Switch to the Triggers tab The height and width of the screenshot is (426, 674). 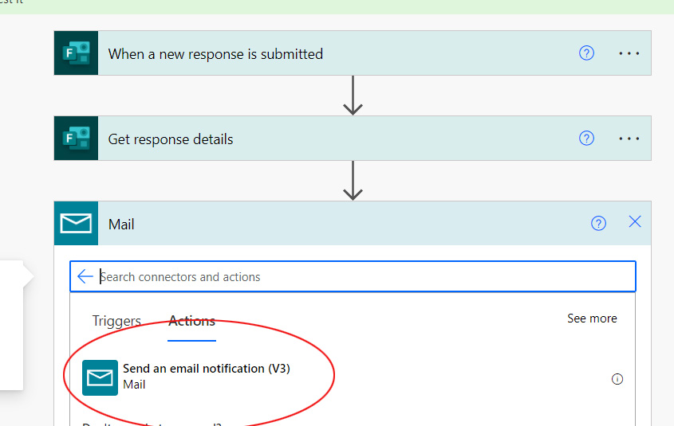tap(116, 322)
